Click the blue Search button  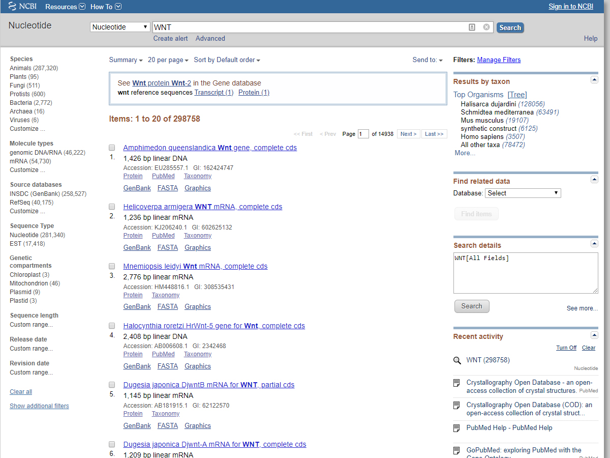tap(510, 27)
